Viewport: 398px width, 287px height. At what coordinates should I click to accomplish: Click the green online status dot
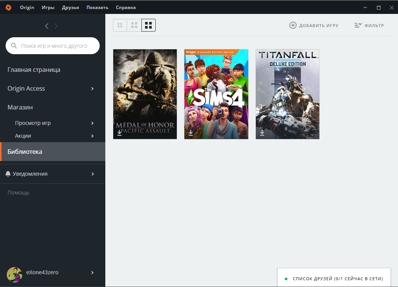coord(286,279)
